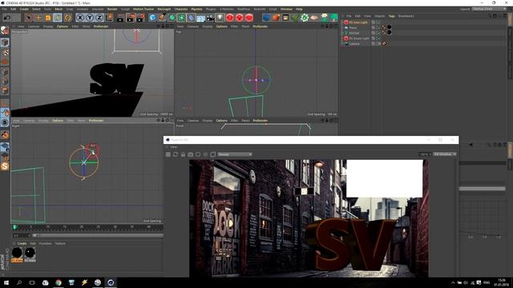This screenshot has width=513, height=288.
Task: Click the Render to Picture Viewer icon
Action: [x=131, y=18]
